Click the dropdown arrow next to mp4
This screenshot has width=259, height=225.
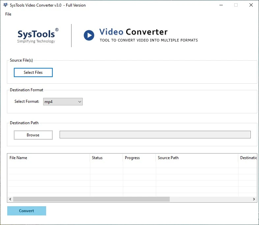pyautogui.click(x=79, y=102)
